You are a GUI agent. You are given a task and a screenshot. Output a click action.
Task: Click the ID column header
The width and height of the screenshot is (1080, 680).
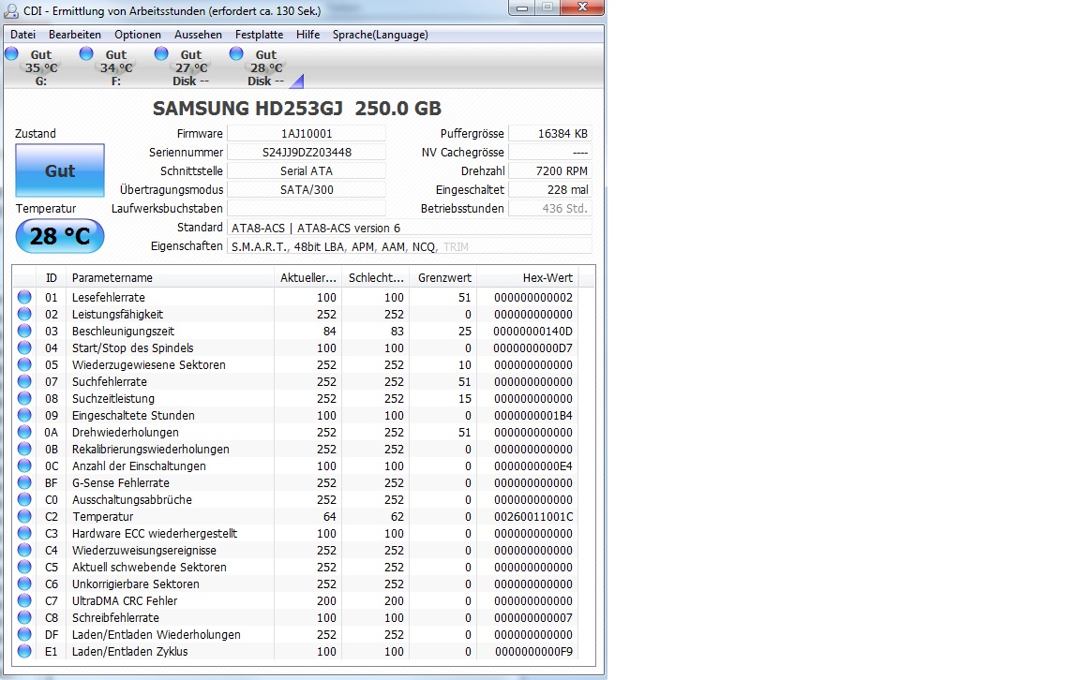click(52, 278)
